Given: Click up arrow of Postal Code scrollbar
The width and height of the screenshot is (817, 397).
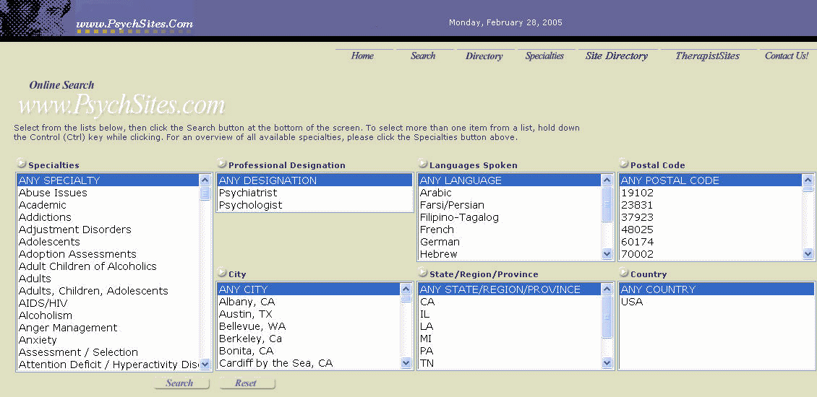Looking at the screenshot, I should pos(808,180).
